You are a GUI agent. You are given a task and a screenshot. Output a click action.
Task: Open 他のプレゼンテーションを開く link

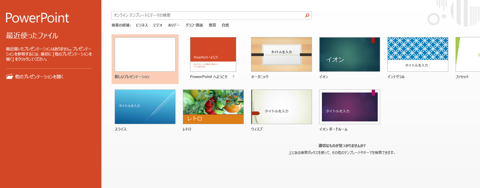[x=39, y=77]
